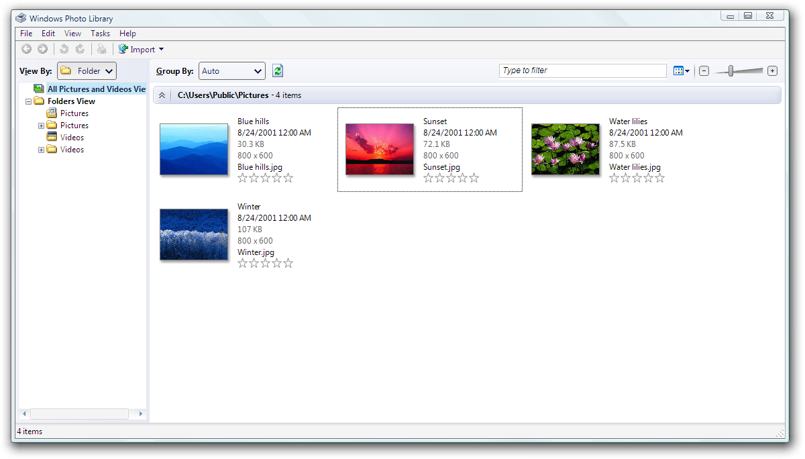Click the Sunset.jpg file name
Image resolution: width=805 pixels, height=459 pixels.
tap(441, 167)
